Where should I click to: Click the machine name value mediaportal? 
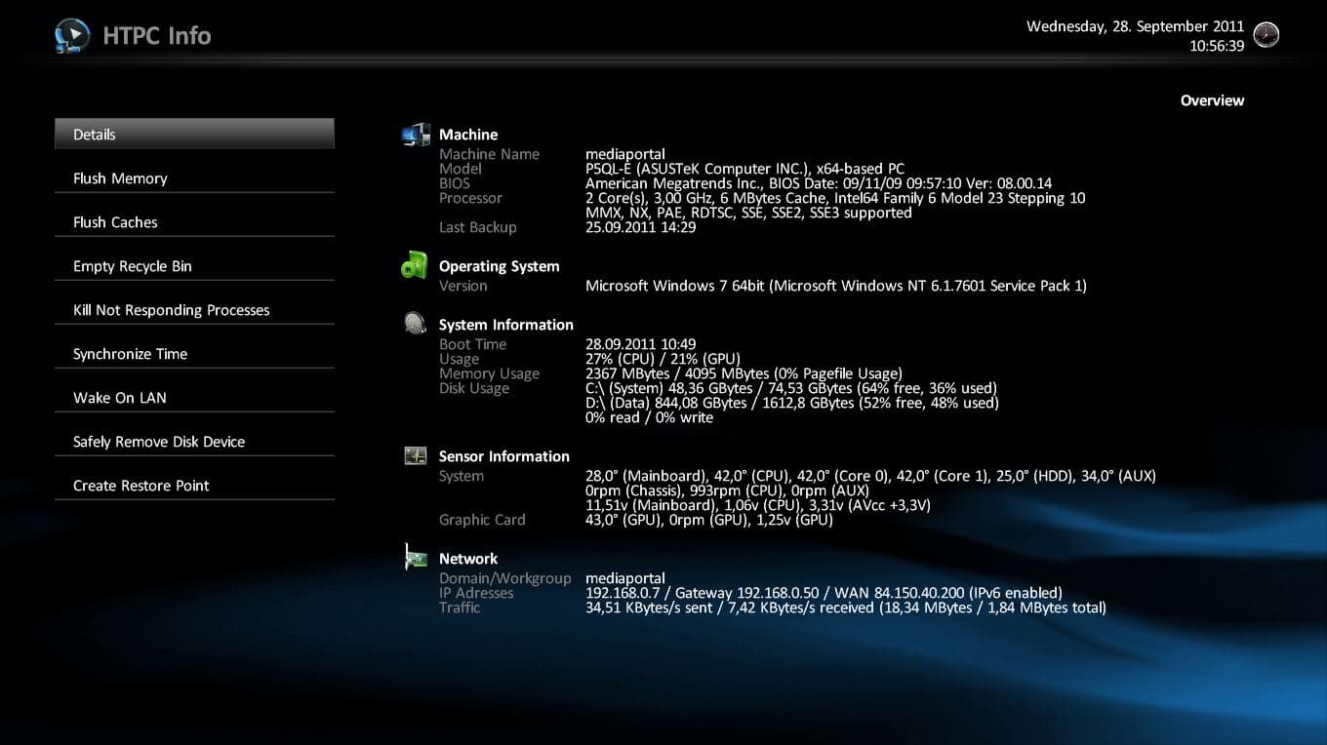[x=625, y=154]
